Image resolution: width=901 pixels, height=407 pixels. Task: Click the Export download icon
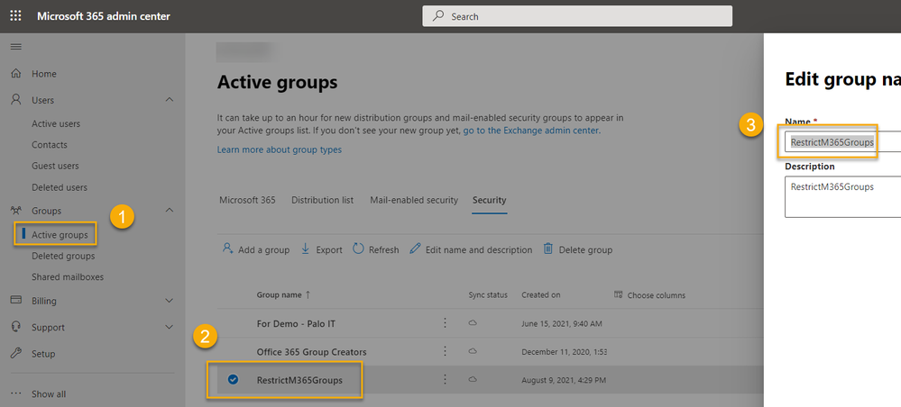306,249
